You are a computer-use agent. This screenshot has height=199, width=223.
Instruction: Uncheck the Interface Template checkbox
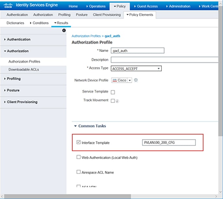pos(78,142)
